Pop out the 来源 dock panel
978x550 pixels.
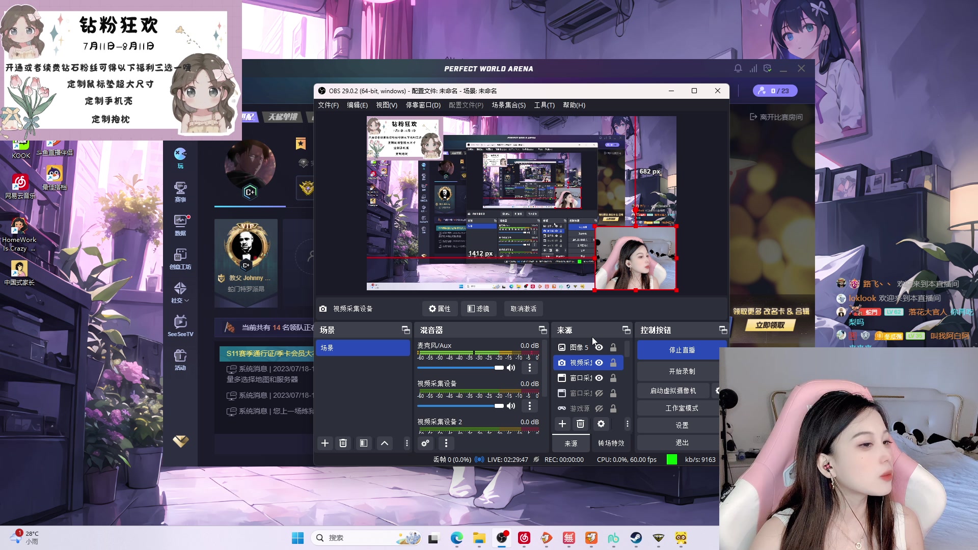626,330
